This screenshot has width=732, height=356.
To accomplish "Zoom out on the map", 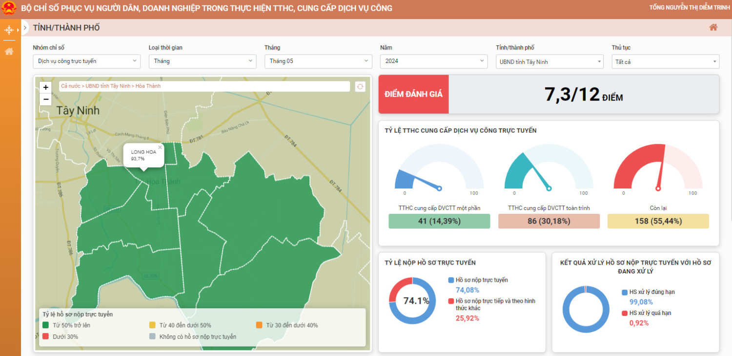I will pyautogui.click(x=45, y=99).
